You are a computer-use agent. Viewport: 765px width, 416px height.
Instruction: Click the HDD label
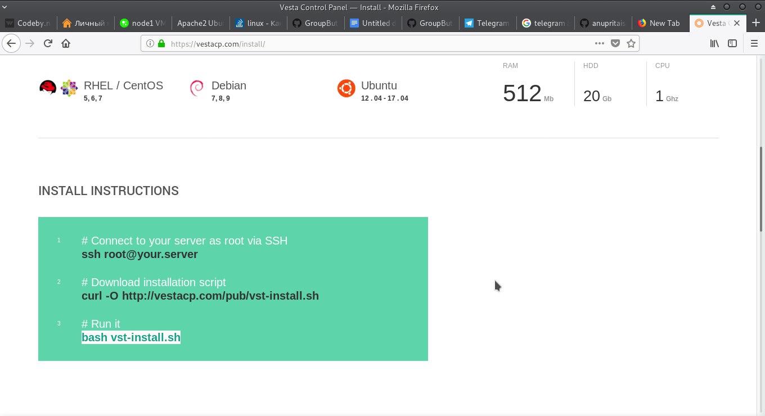[591, 66]
